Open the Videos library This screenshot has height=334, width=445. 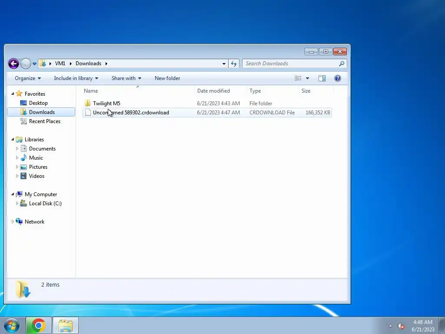37,176
